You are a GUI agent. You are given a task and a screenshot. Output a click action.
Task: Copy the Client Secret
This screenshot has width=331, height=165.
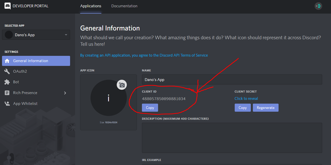[x=243, y=108]
